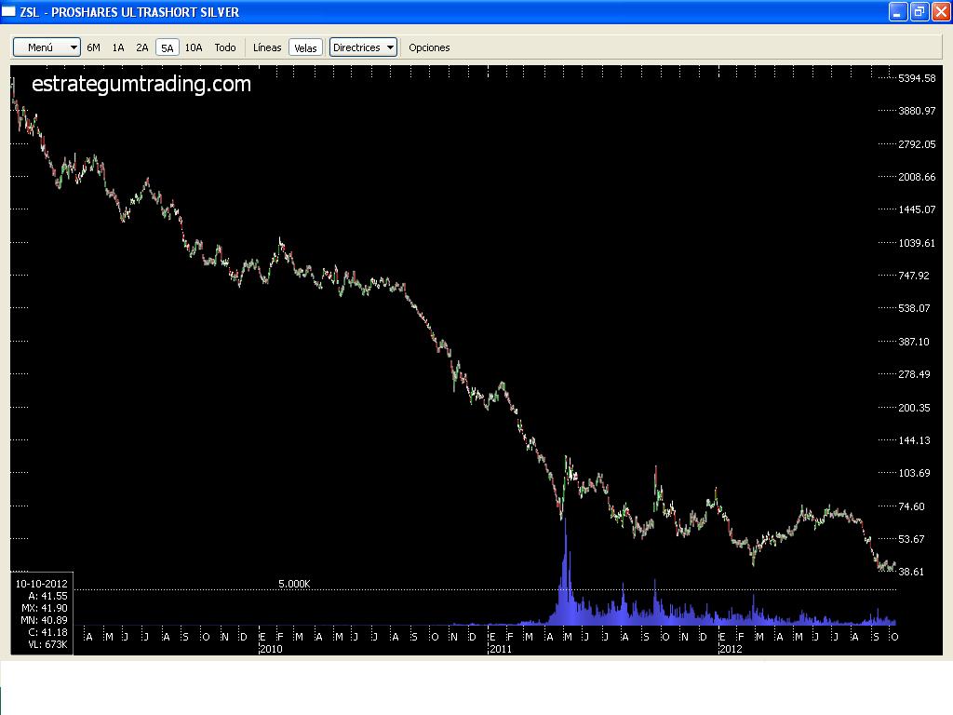This screenshot has height=715, width=953.
Task: Click the 2008.66 price axis label
Action: click(x=917, y=177)
